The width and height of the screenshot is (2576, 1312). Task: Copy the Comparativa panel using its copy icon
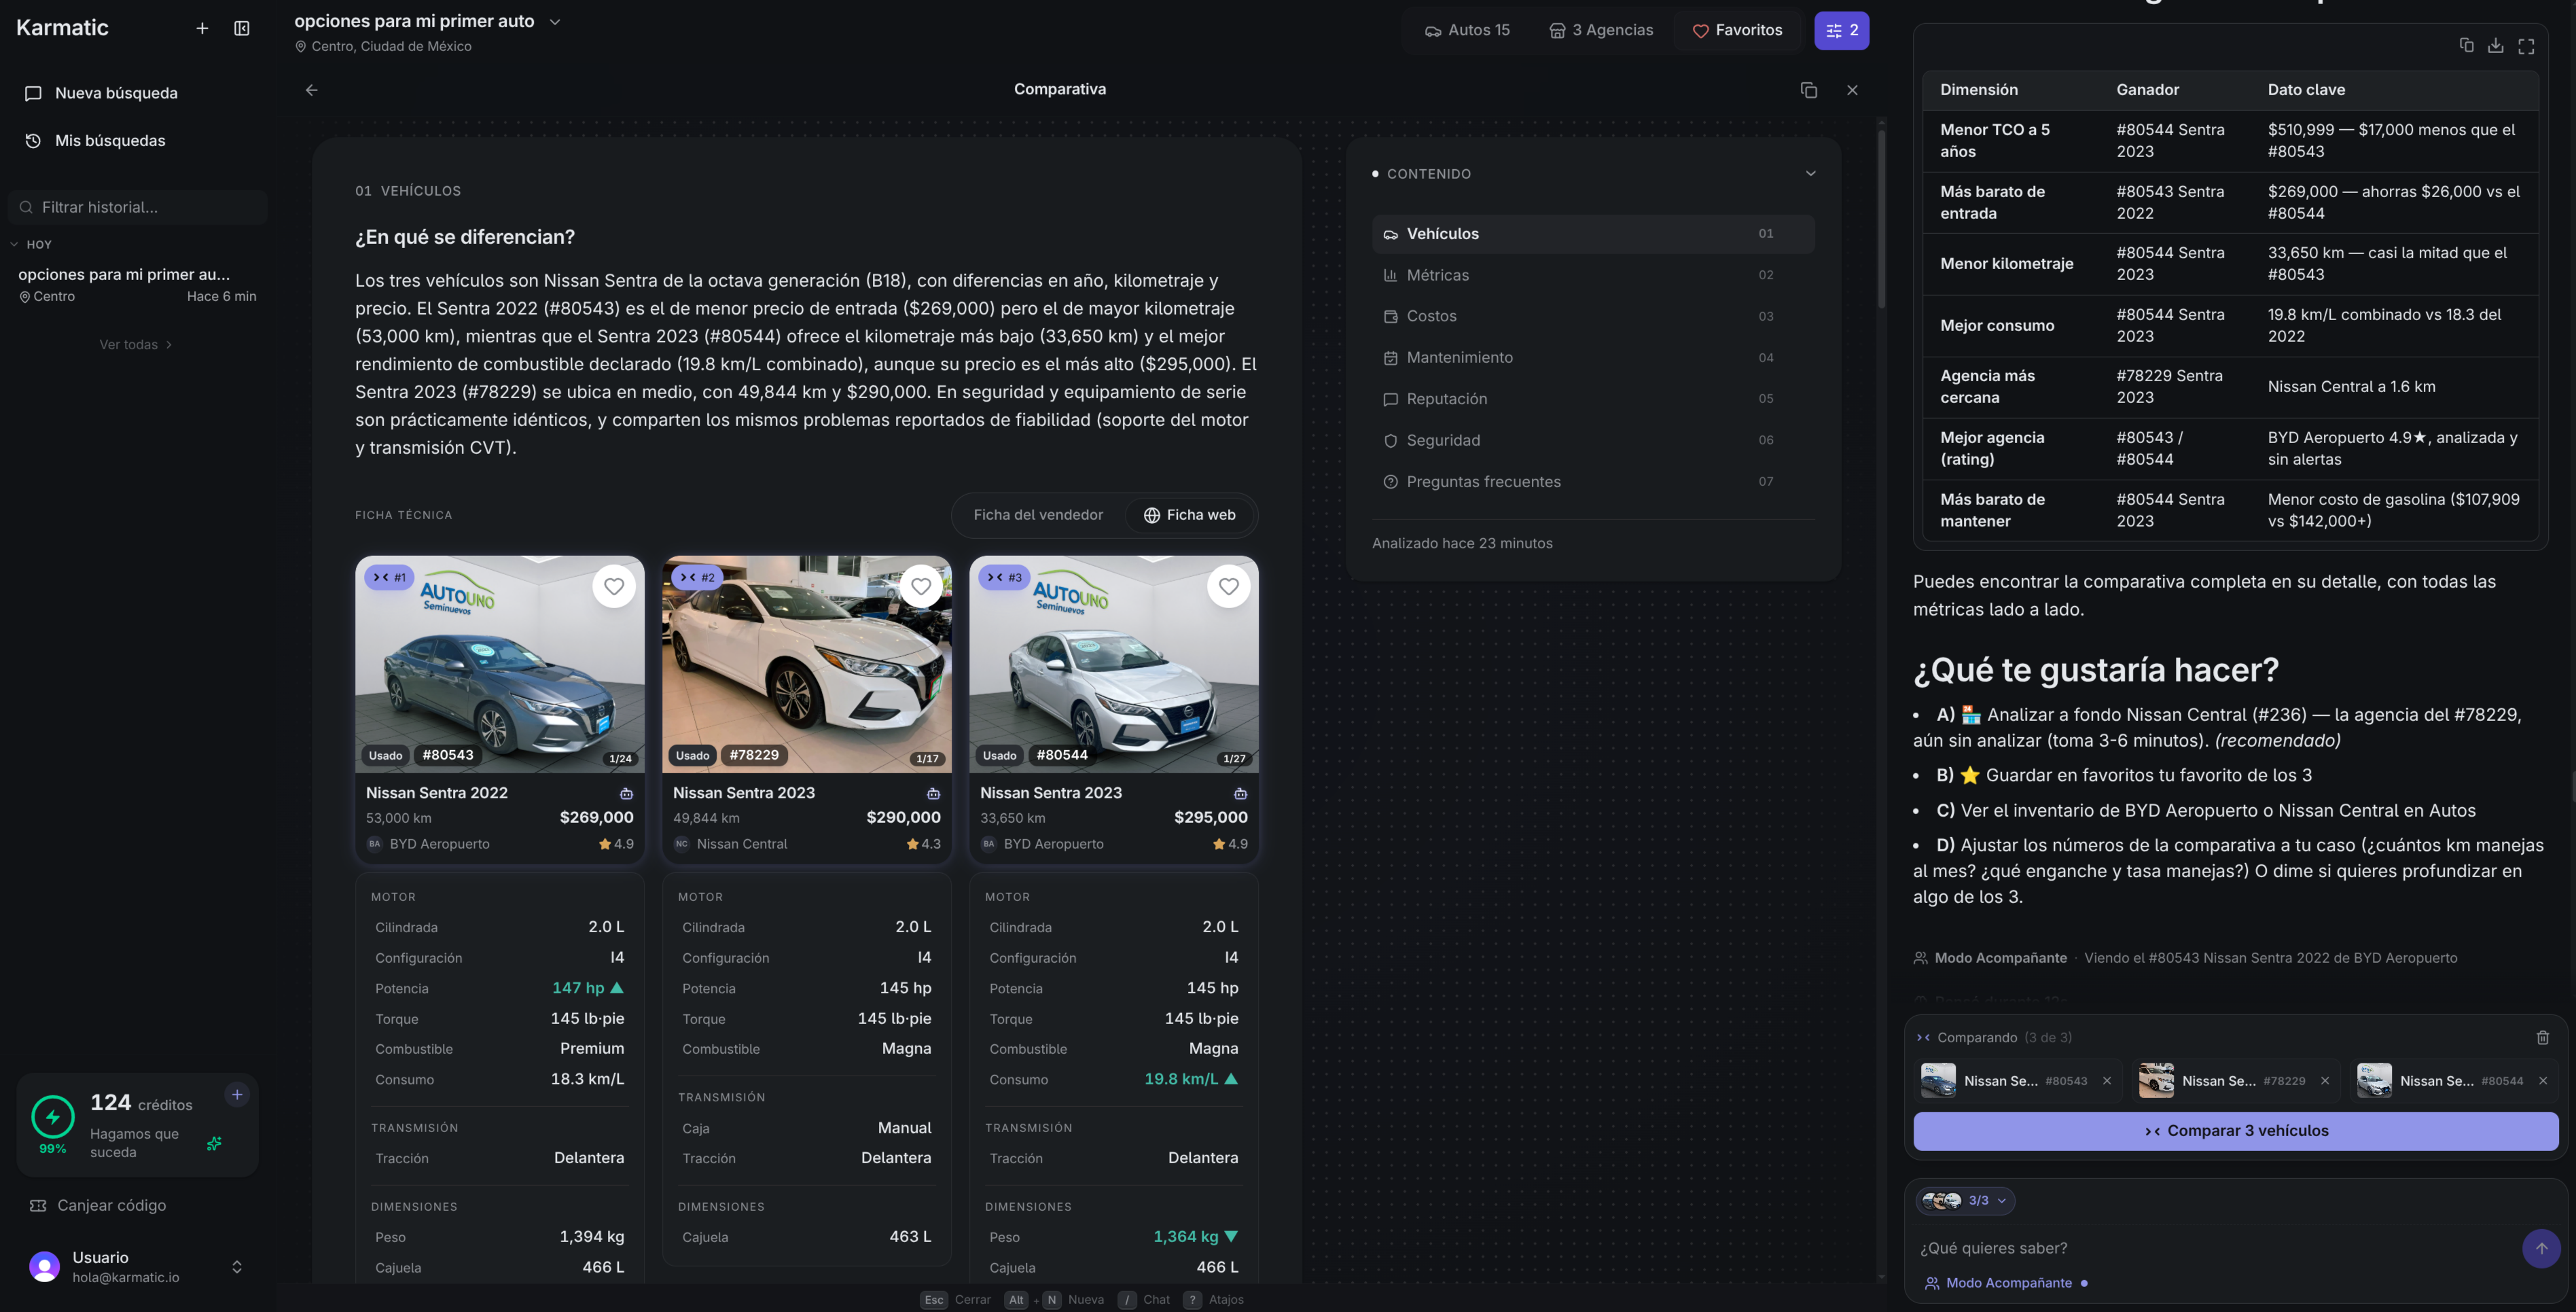coord(1809,90)
